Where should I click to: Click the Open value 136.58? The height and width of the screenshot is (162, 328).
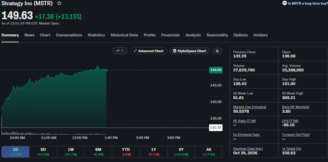(289, 56)
